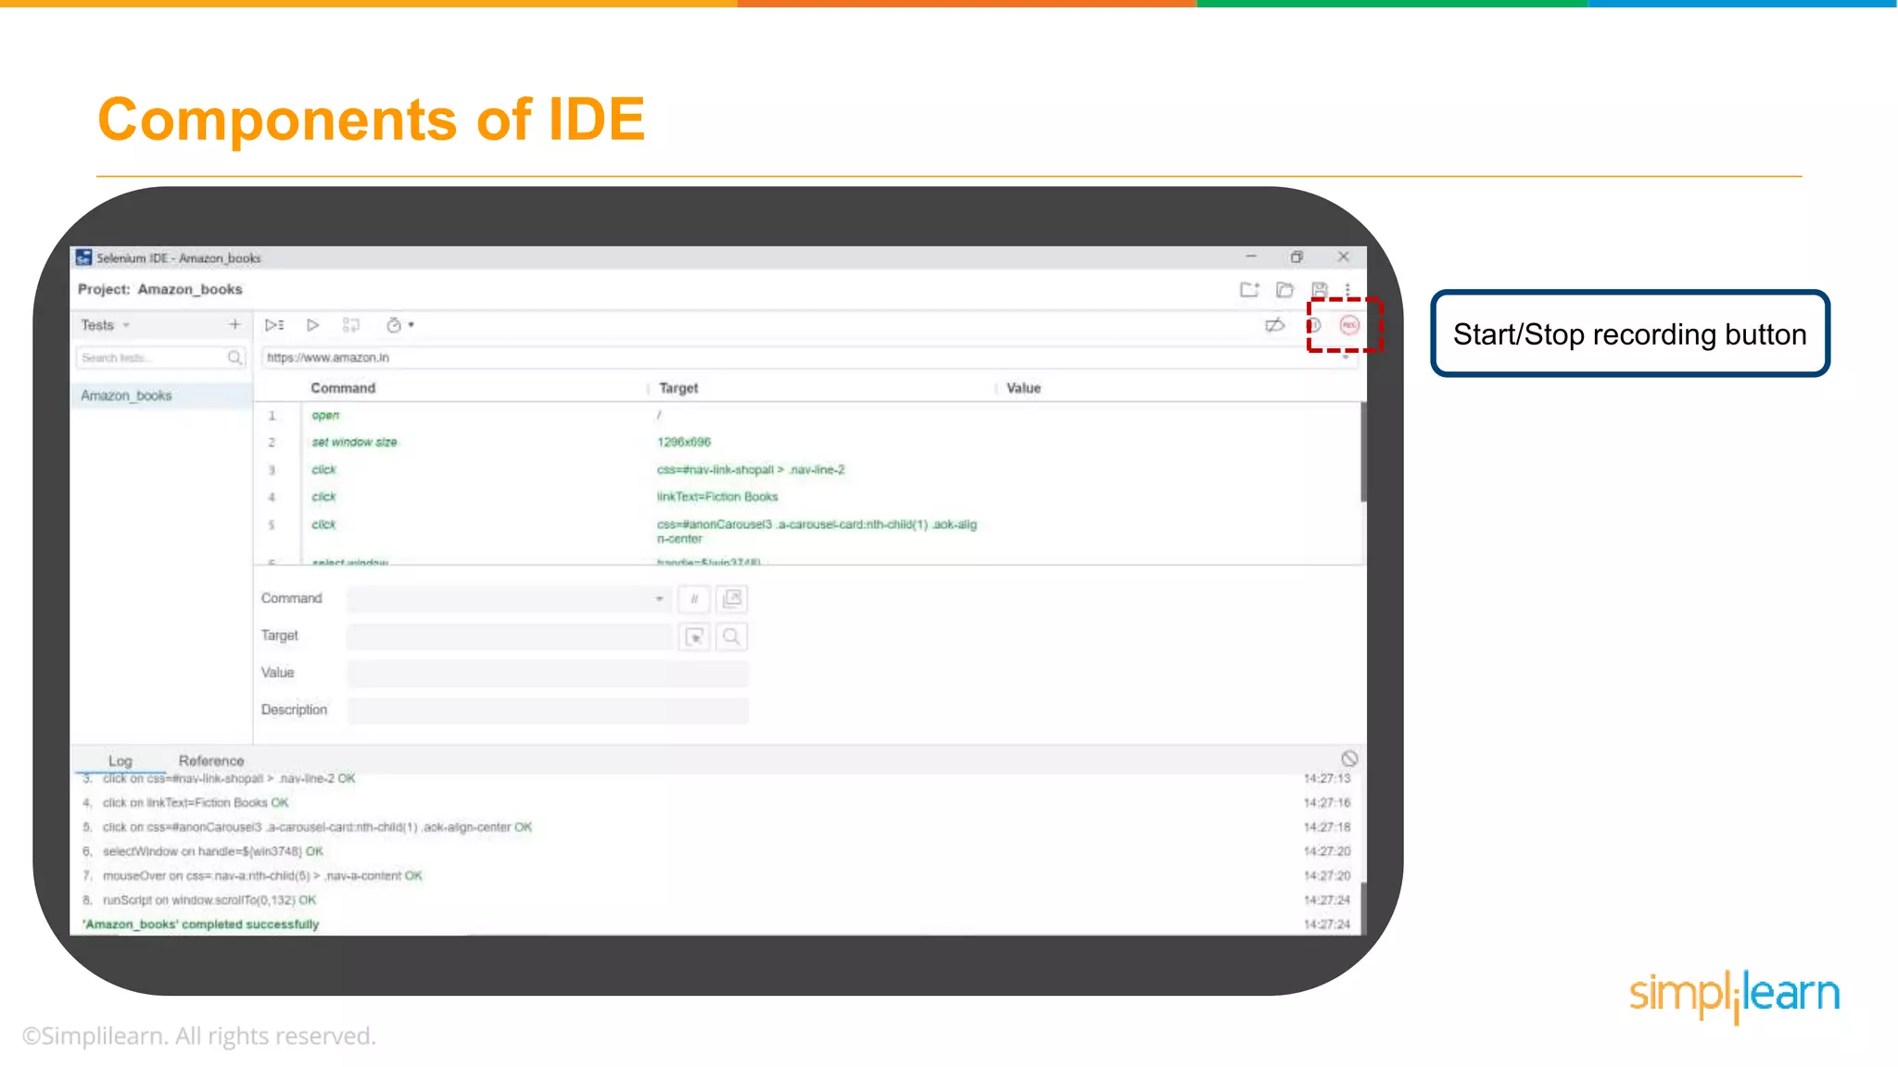Click the Target column header
The image size is (1898, 1067).
click(678, 388)
